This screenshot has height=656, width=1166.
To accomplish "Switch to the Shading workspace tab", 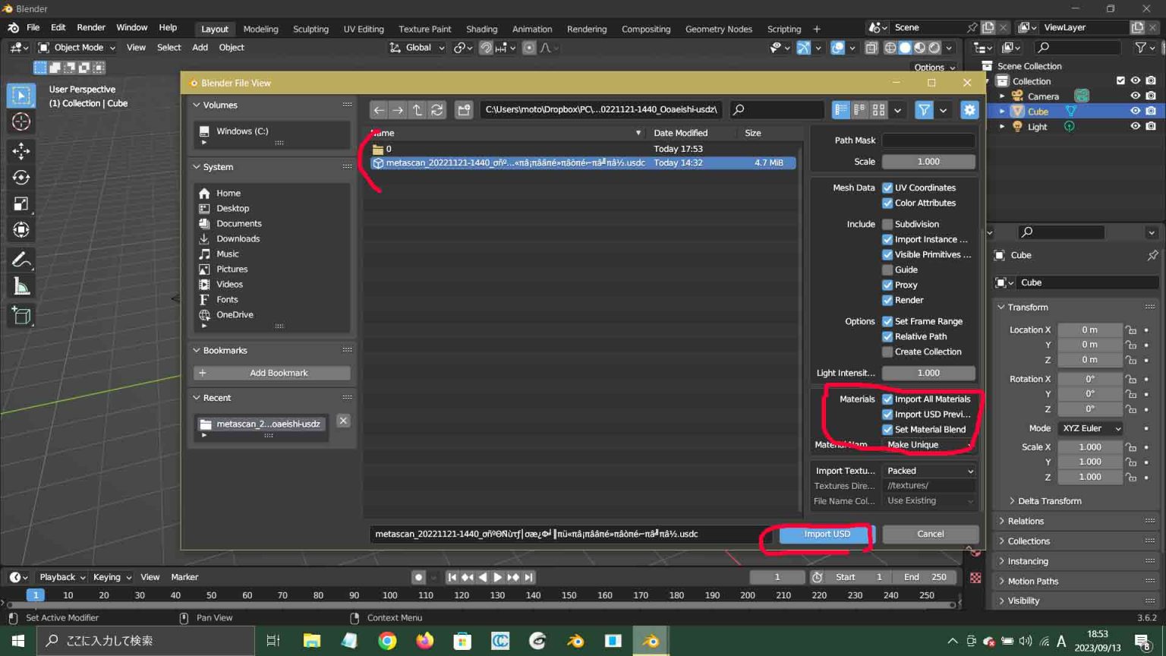I will coord(481,29).
